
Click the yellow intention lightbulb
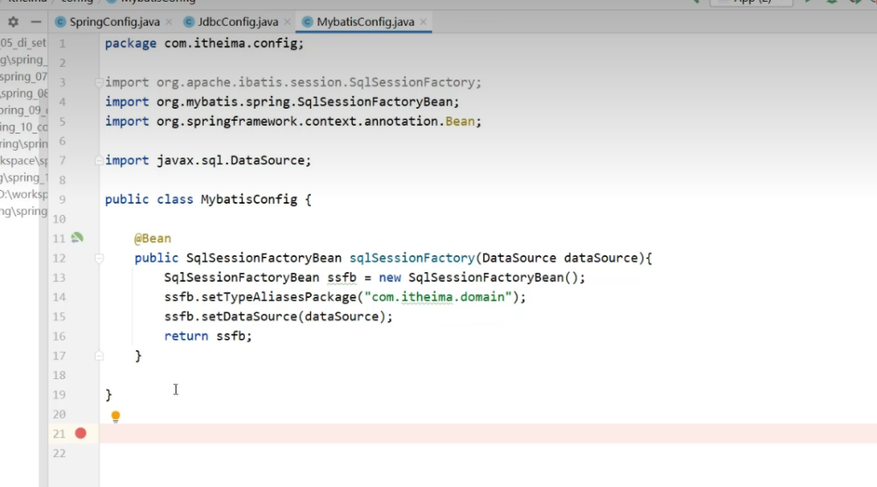[116, 417]
